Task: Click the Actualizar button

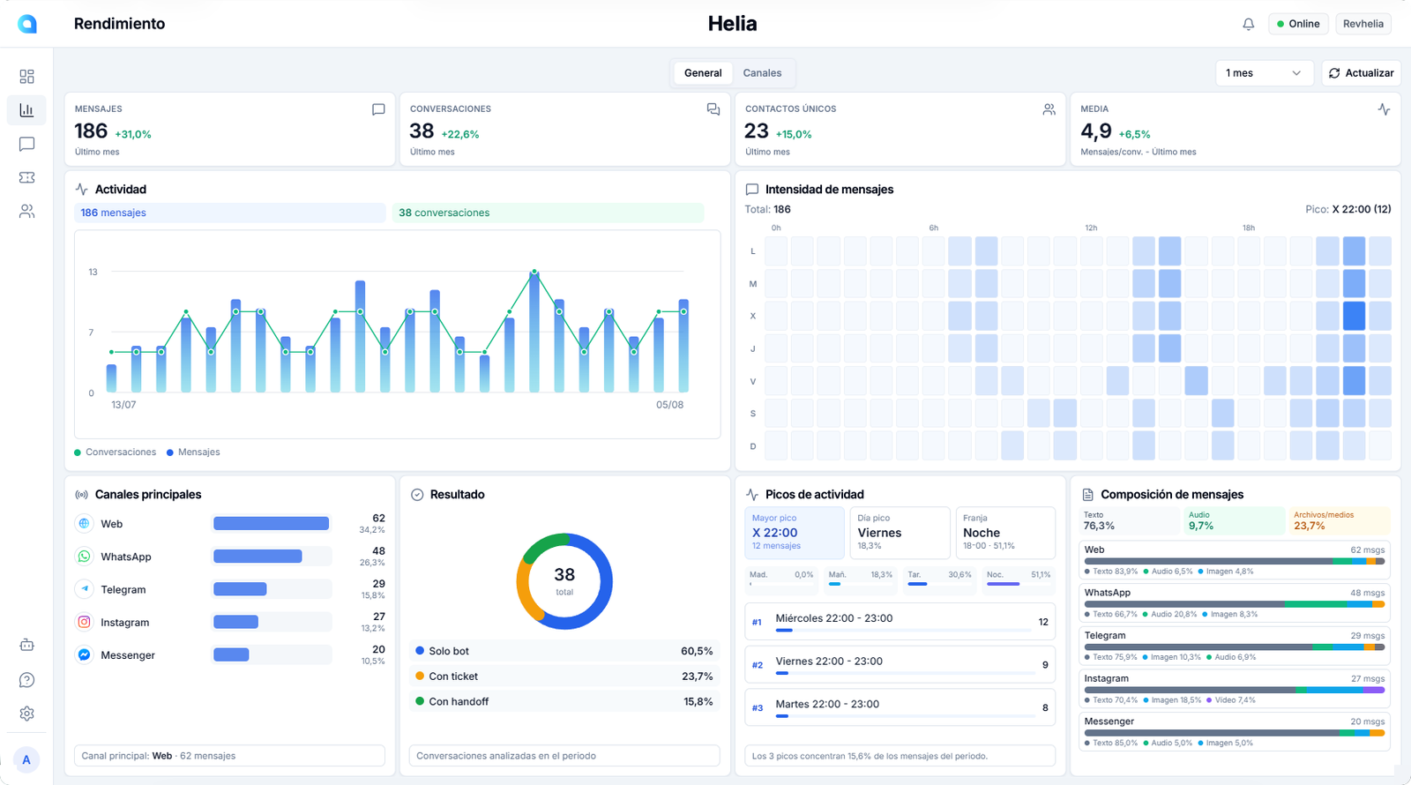Action: click(1362, 73)
